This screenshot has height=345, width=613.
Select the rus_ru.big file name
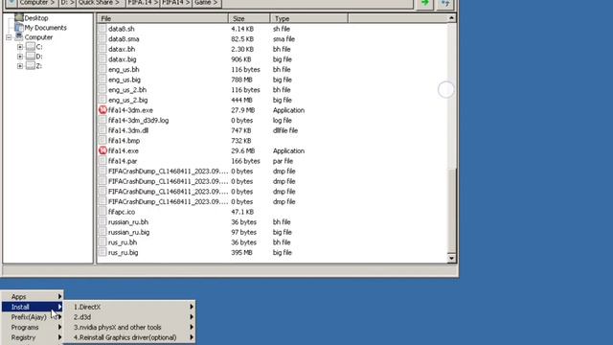click(x=124, y=253)
